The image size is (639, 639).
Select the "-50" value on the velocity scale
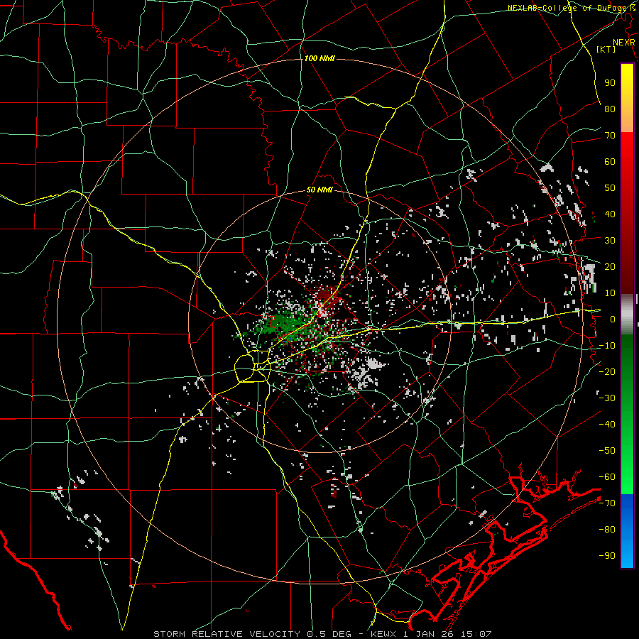[x=607, y=451]
